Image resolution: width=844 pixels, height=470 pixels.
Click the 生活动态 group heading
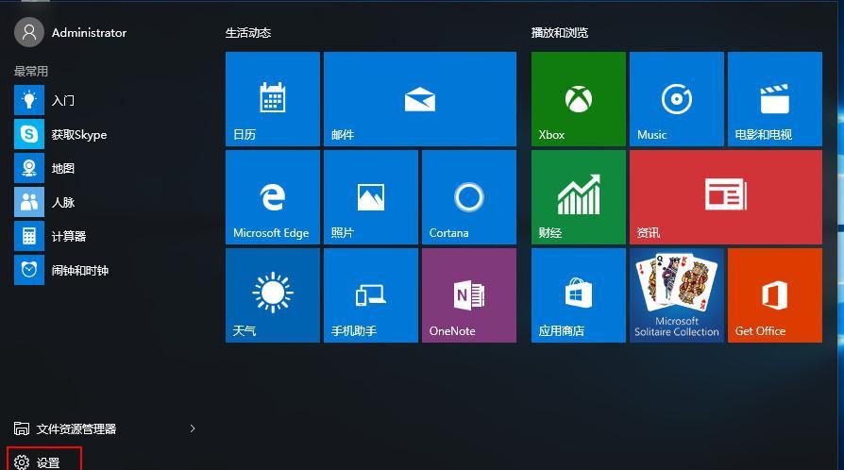click(x=248, y=33)
